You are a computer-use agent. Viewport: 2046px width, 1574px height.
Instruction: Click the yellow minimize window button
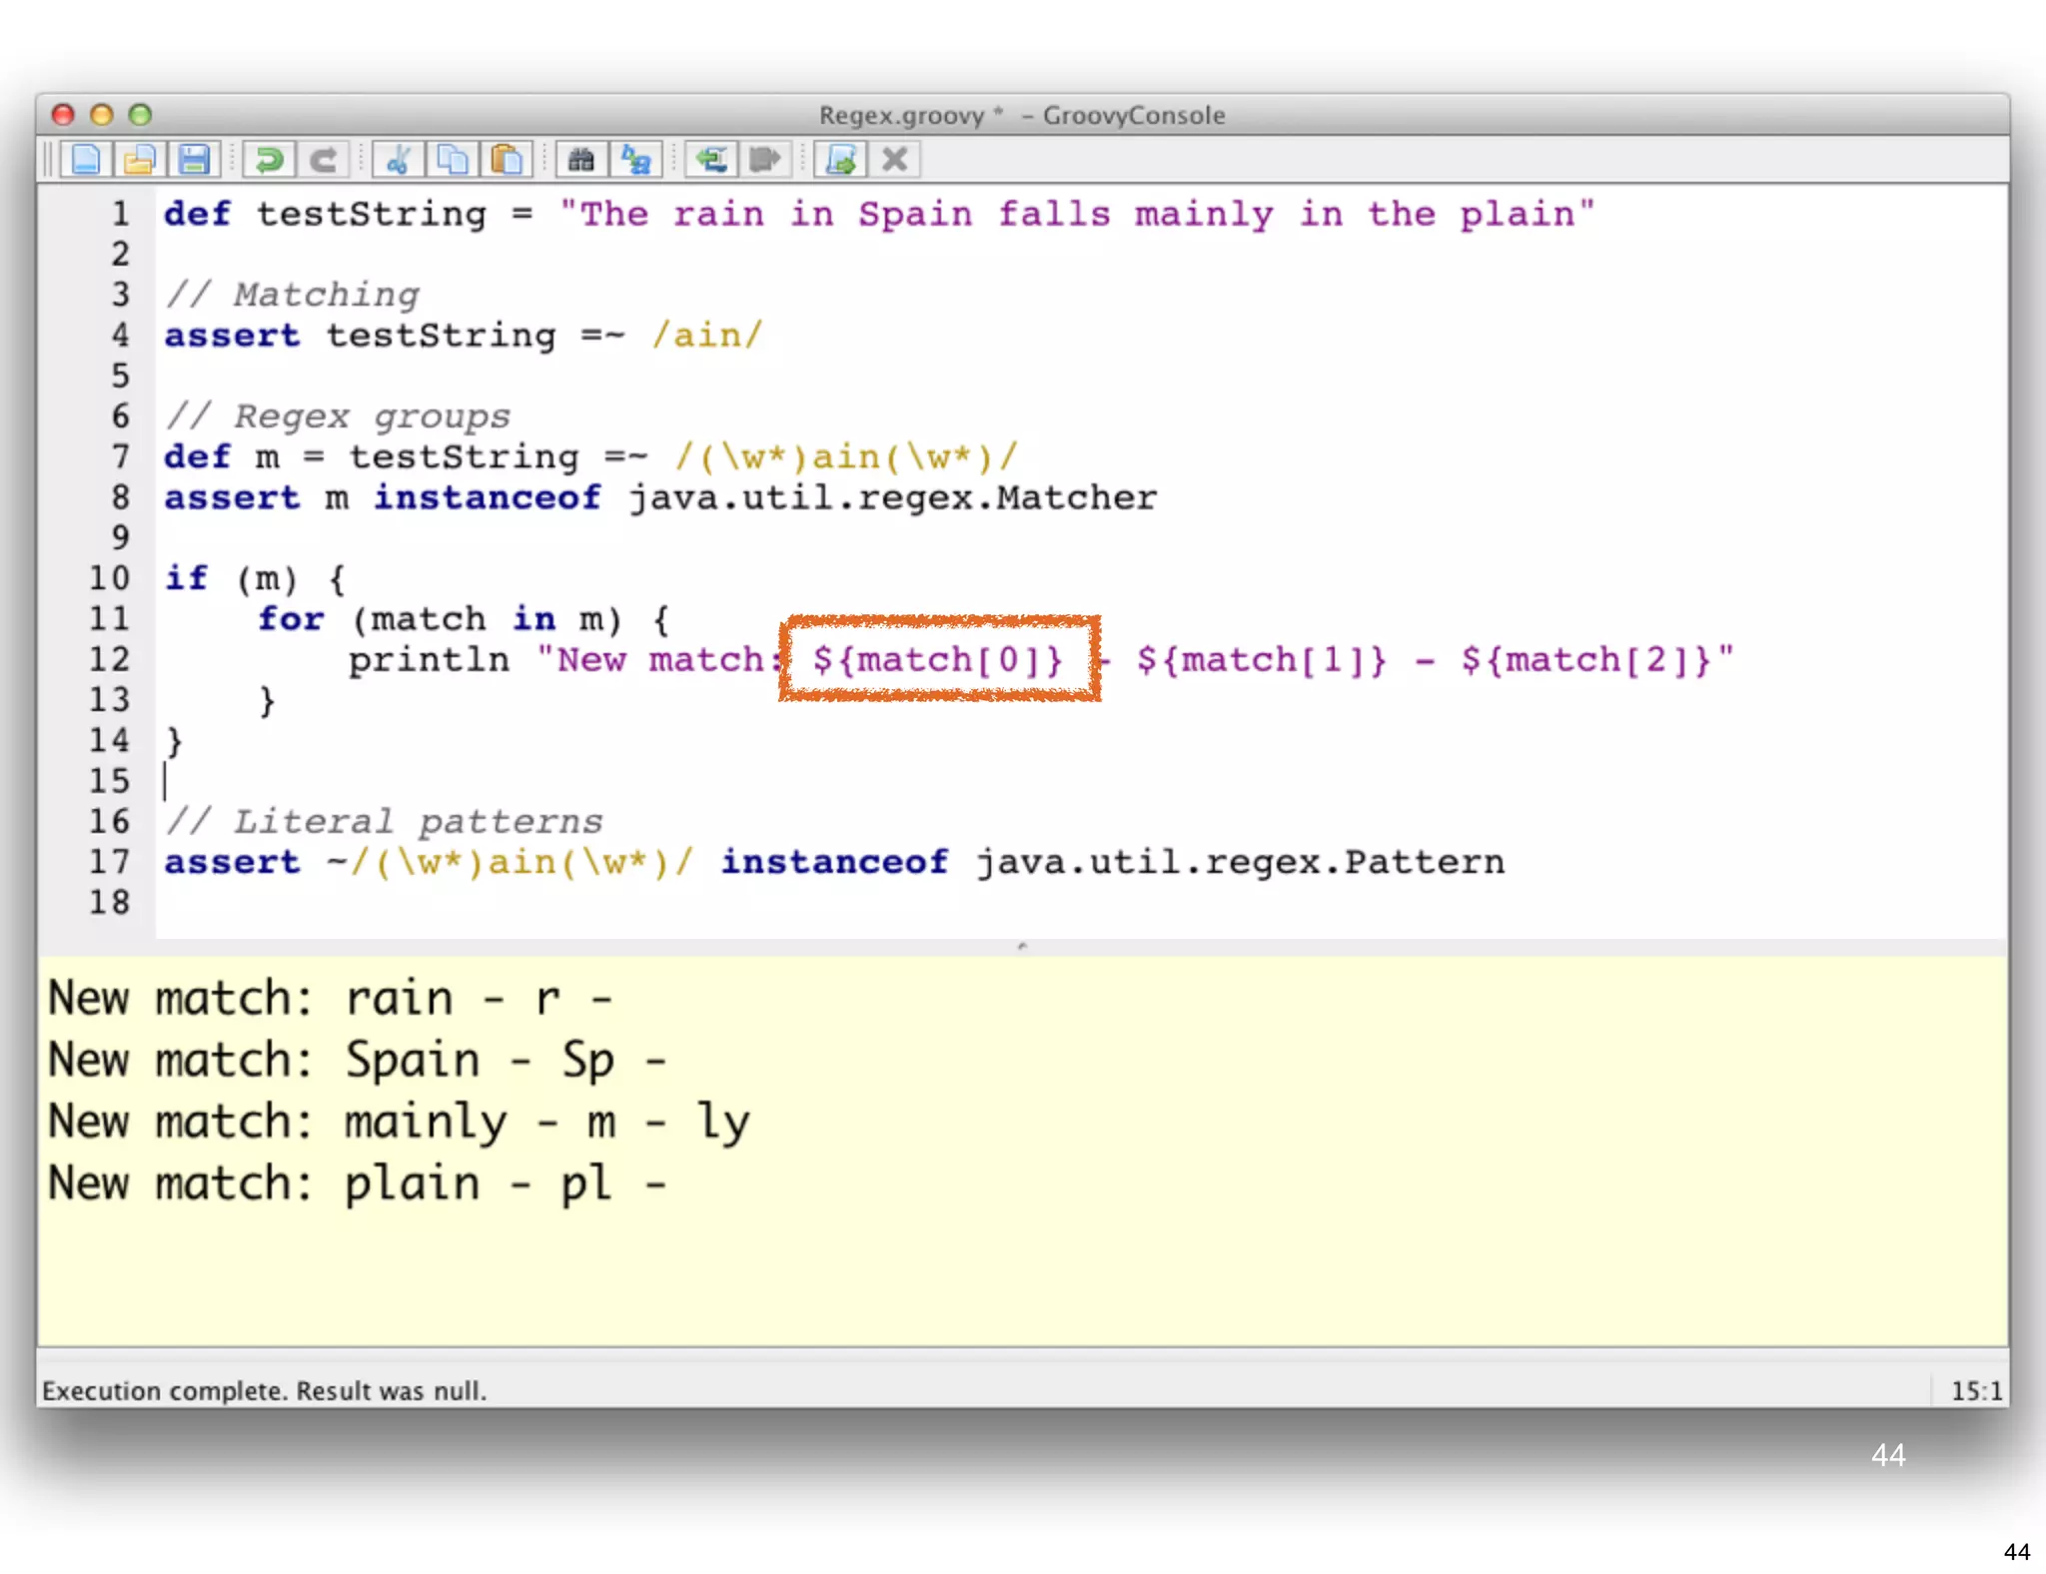pos(101,115)
